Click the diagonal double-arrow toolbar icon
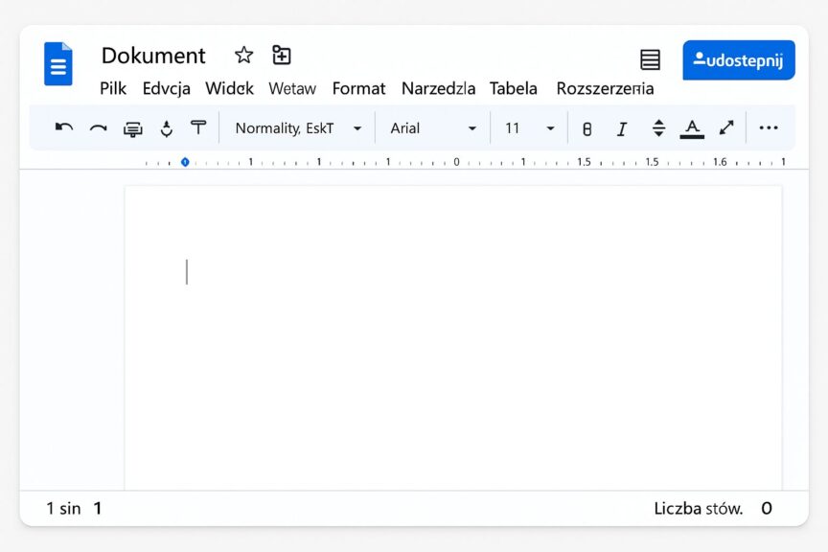Image resolution: width=828 pixels, height=552 pixels. (726, 127)
